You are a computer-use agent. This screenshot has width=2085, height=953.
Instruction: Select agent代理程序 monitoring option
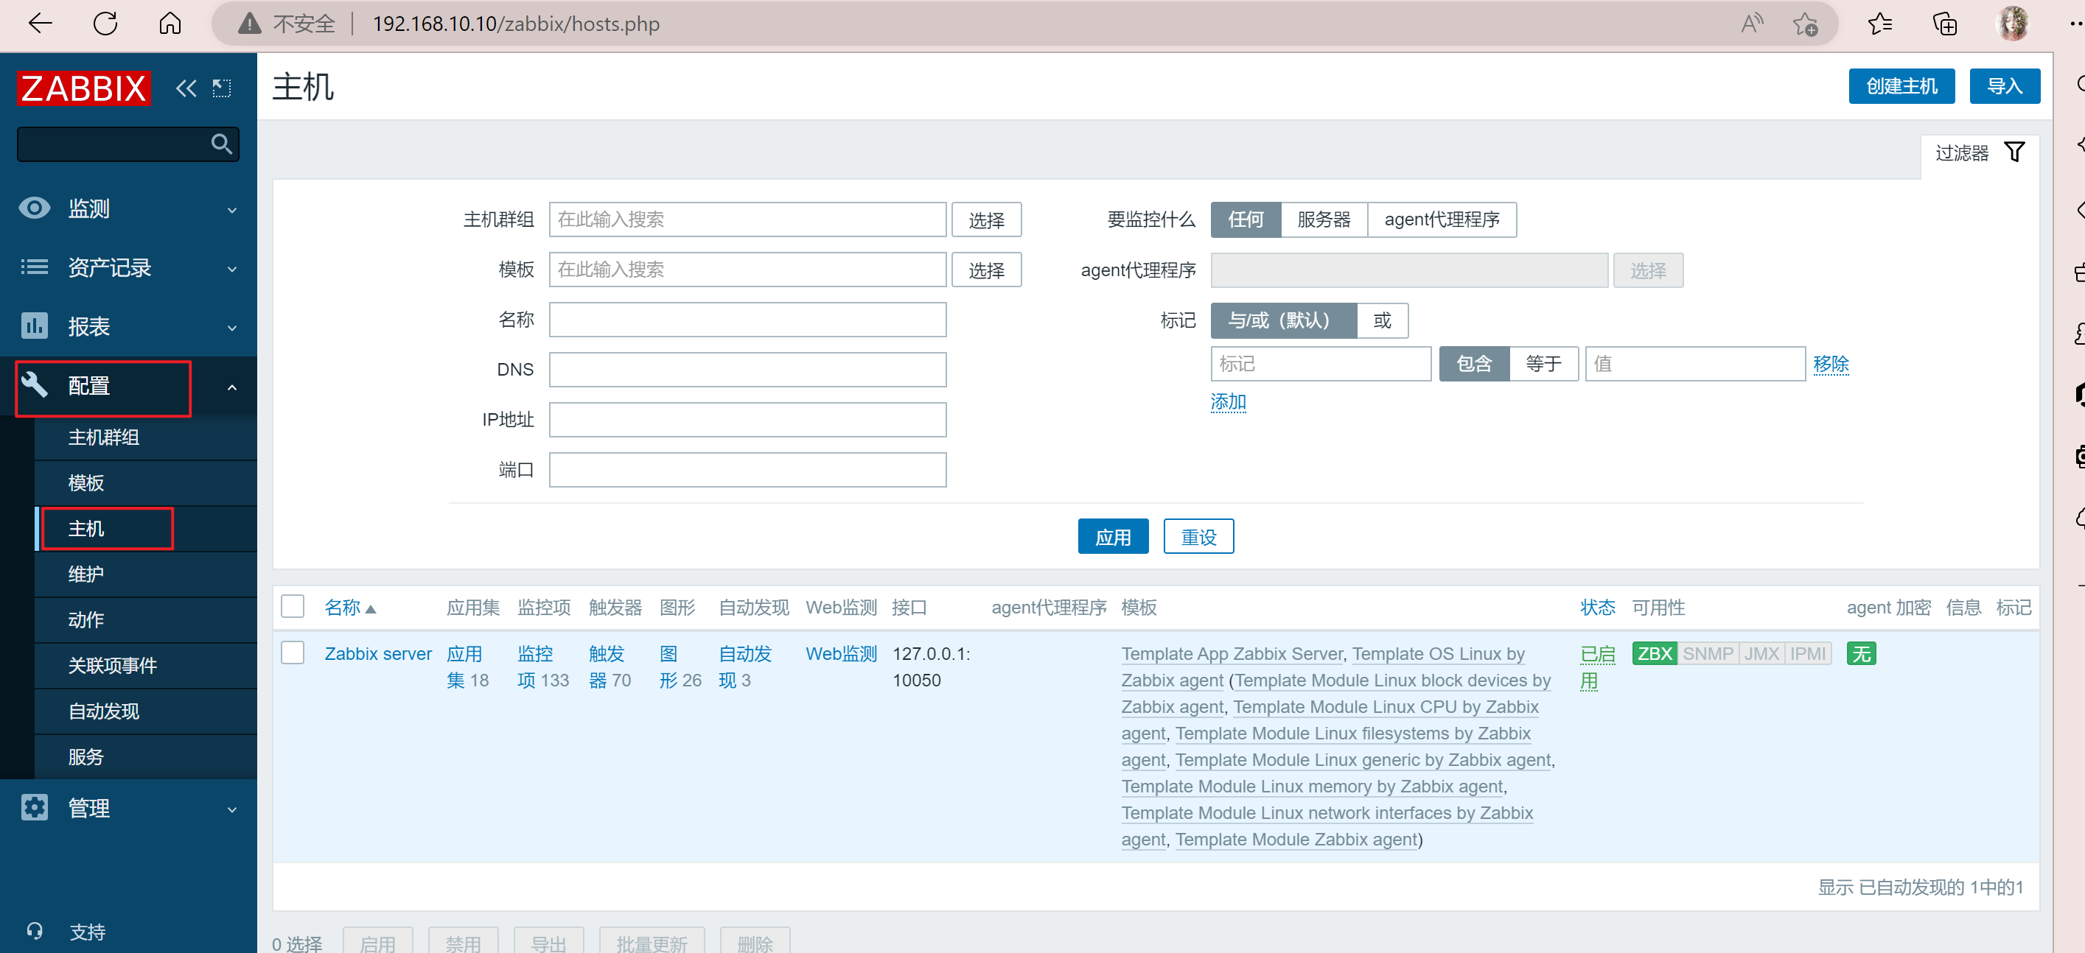point(1442,219)
